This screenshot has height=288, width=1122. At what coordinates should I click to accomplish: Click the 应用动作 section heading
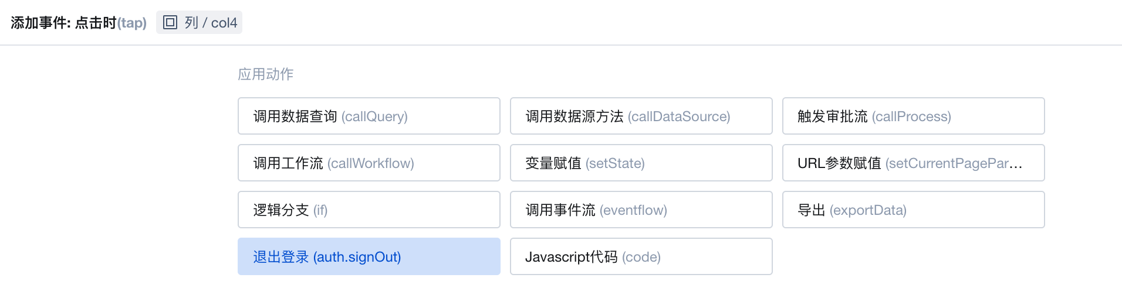pos(265,74)
